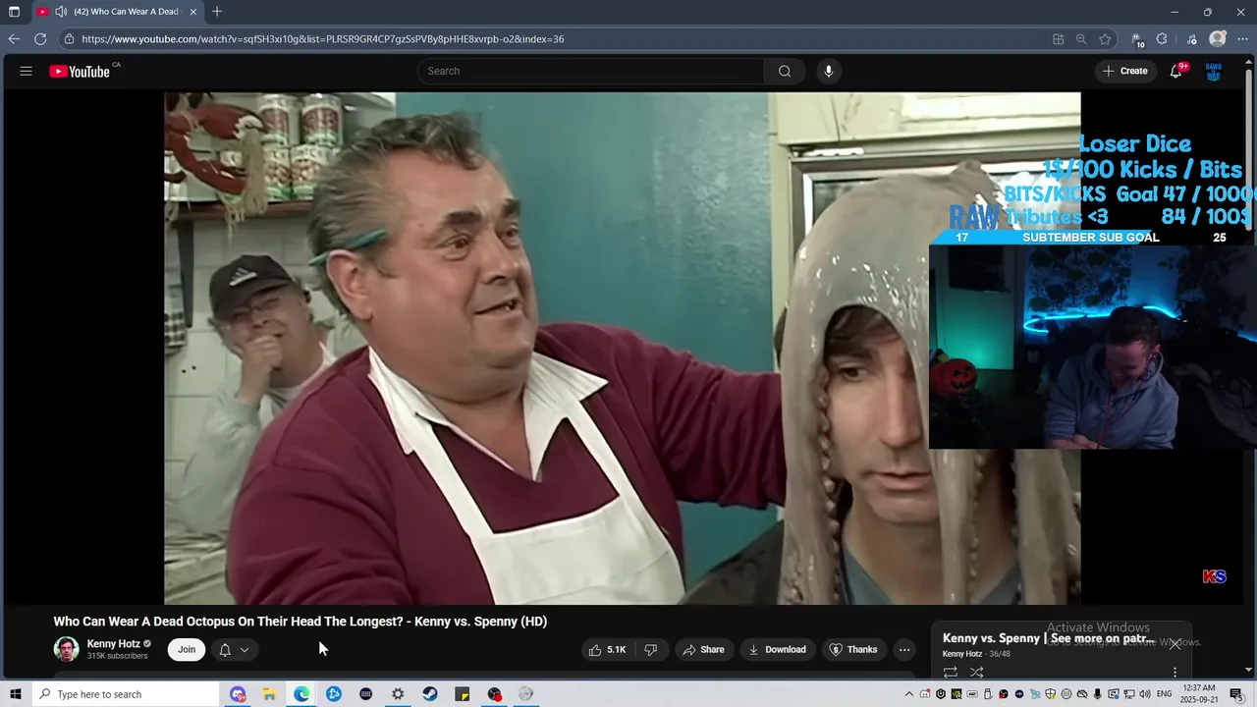Close the playlist panel

[1175, 644]
